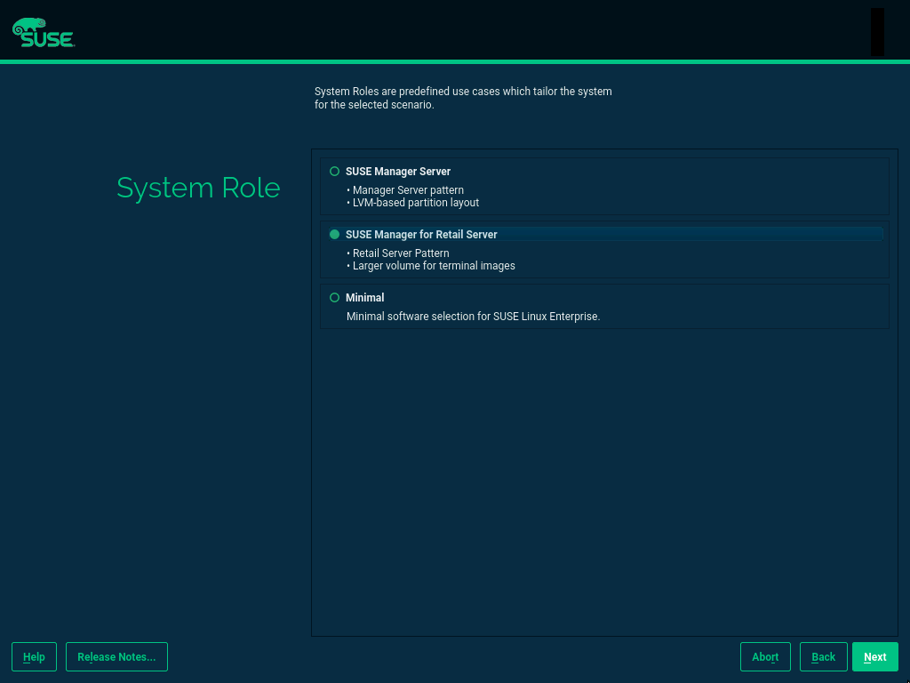Click Back to return to previous step
Image resolution: width=910 pixels, height=683 pixels.
(823, 656)
